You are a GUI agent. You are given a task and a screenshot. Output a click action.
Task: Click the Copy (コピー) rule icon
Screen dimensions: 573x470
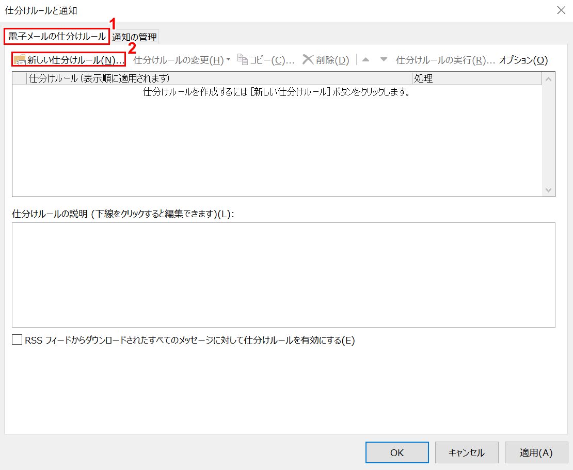pos(243,59)
